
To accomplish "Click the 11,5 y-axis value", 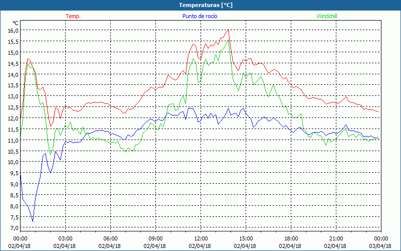I will click(x=13, y=130).
